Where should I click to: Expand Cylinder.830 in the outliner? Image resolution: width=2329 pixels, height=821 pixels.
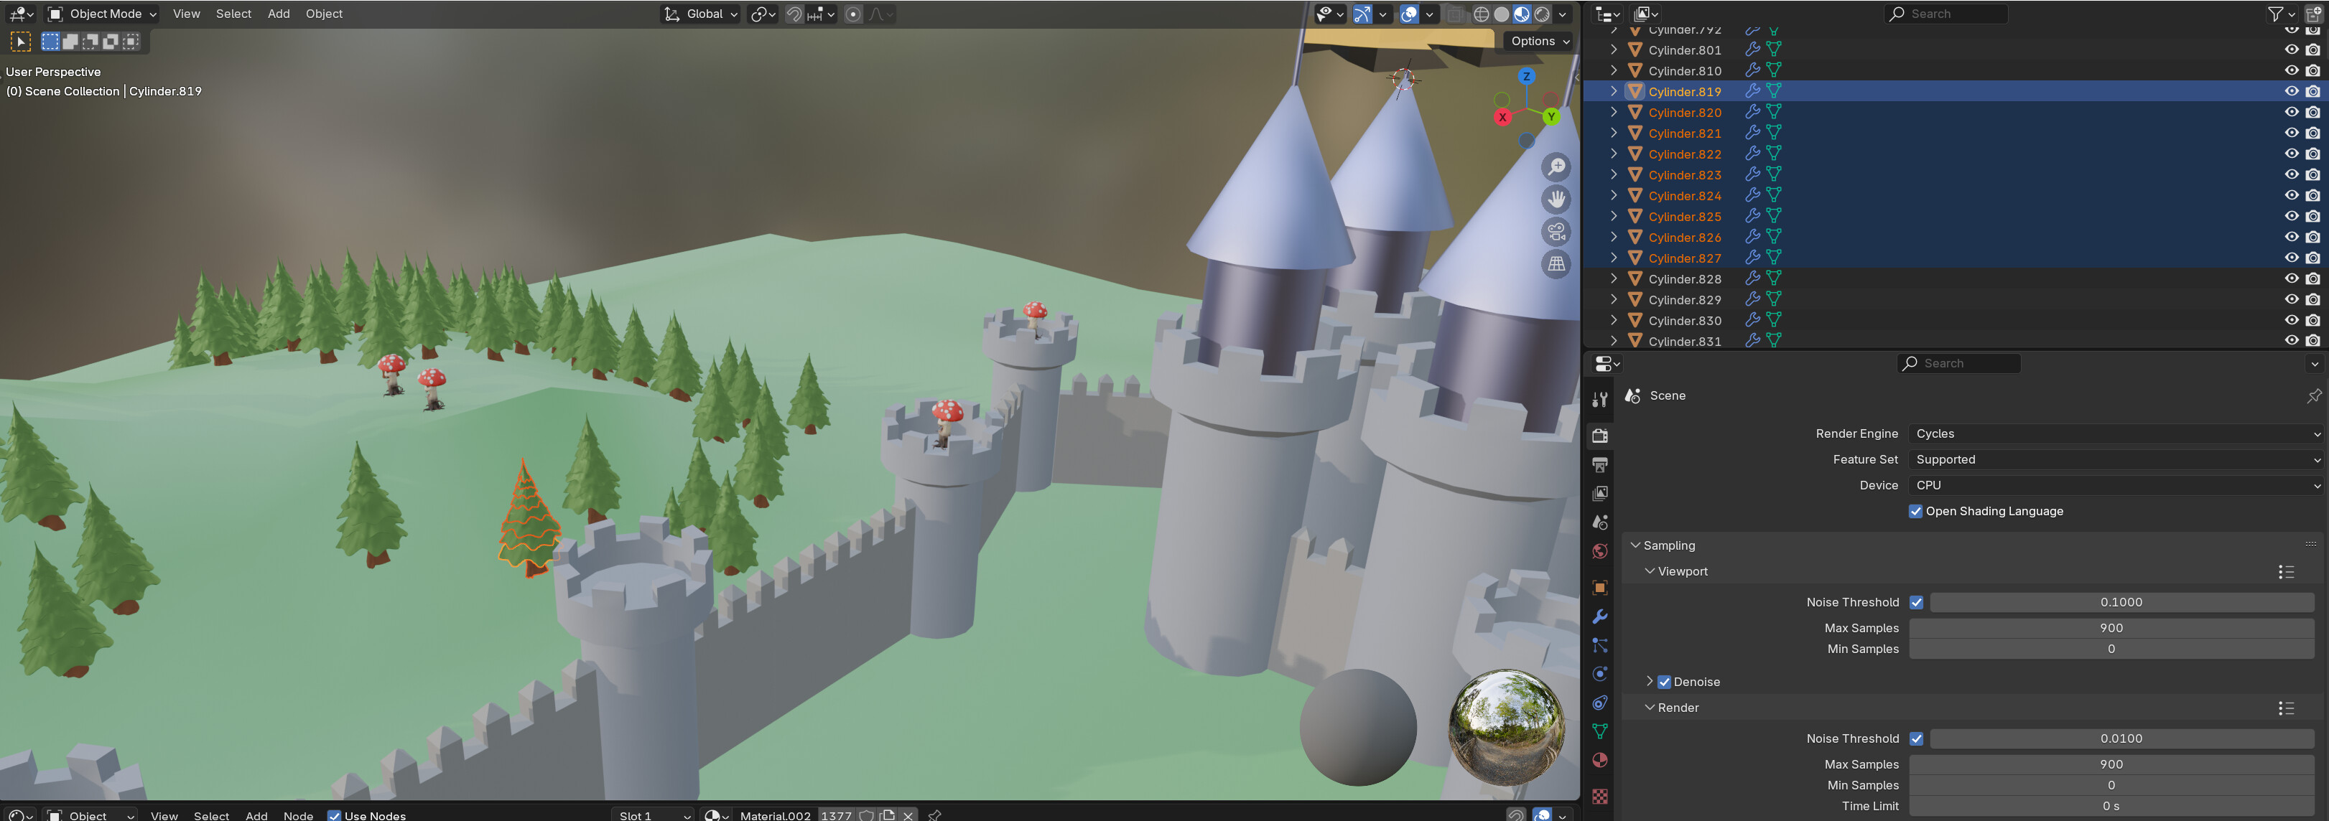1613,321
